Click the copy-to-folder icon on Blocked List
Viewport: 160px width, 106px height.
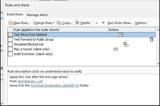coord(126,44)
